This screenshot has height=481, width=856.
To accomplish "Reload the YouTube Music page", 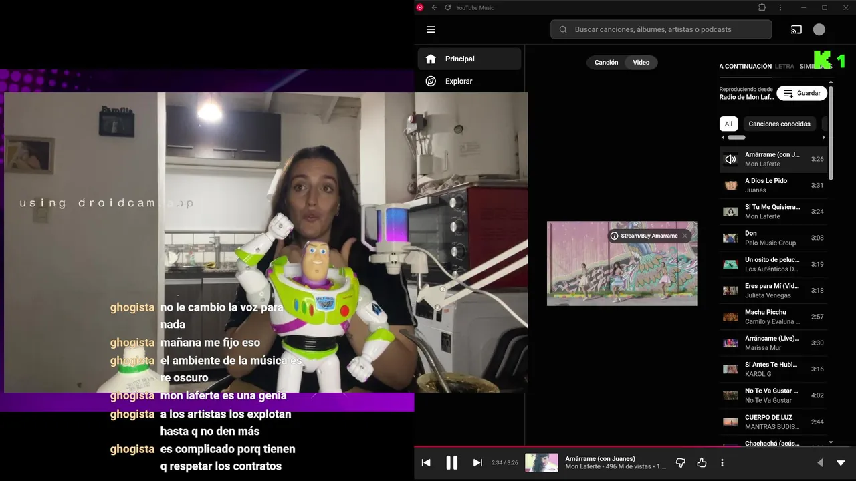I will coord(447,7).
